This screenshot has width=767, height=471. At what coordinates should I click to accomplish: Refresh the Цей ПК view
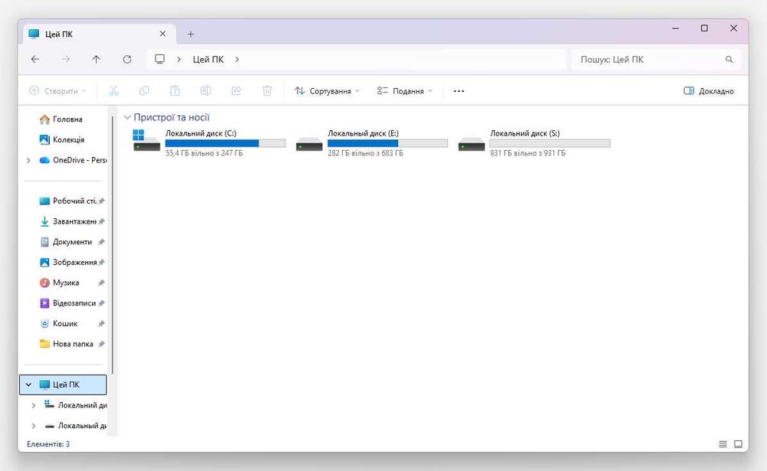click(127, 59)
